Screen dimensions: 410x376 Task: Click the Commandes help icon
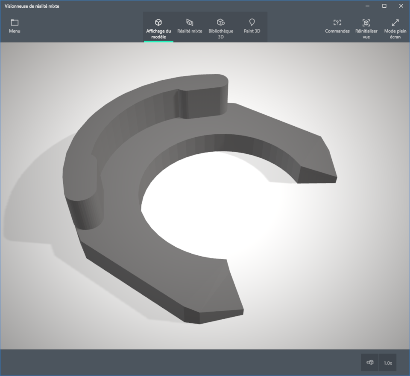[x=337, y=22]
